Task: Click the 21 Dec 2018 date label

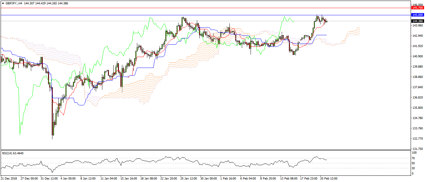Action: point(9,179)
